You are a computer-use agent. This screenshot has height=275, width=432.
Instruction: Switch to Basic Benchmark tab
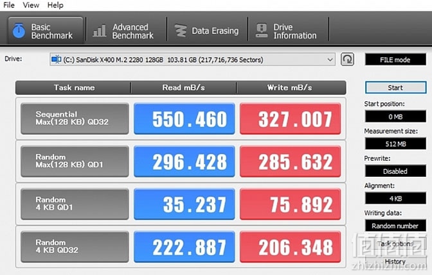click(46, 31)
